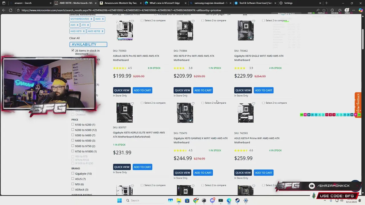Open ASRock X870 Pro RS WiFi product link
The image size is (365, 205).
(x=136, y=58)
